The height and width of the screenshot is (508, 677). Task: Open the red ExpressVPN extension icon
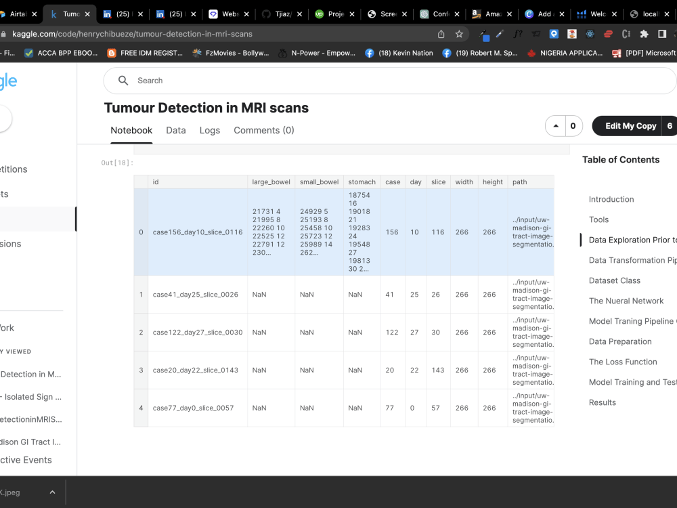click(x=608, y=34)
